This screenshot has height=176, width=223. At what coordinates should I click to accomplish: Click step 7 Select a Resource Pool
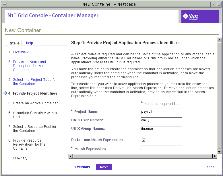[x=34, y=128]
